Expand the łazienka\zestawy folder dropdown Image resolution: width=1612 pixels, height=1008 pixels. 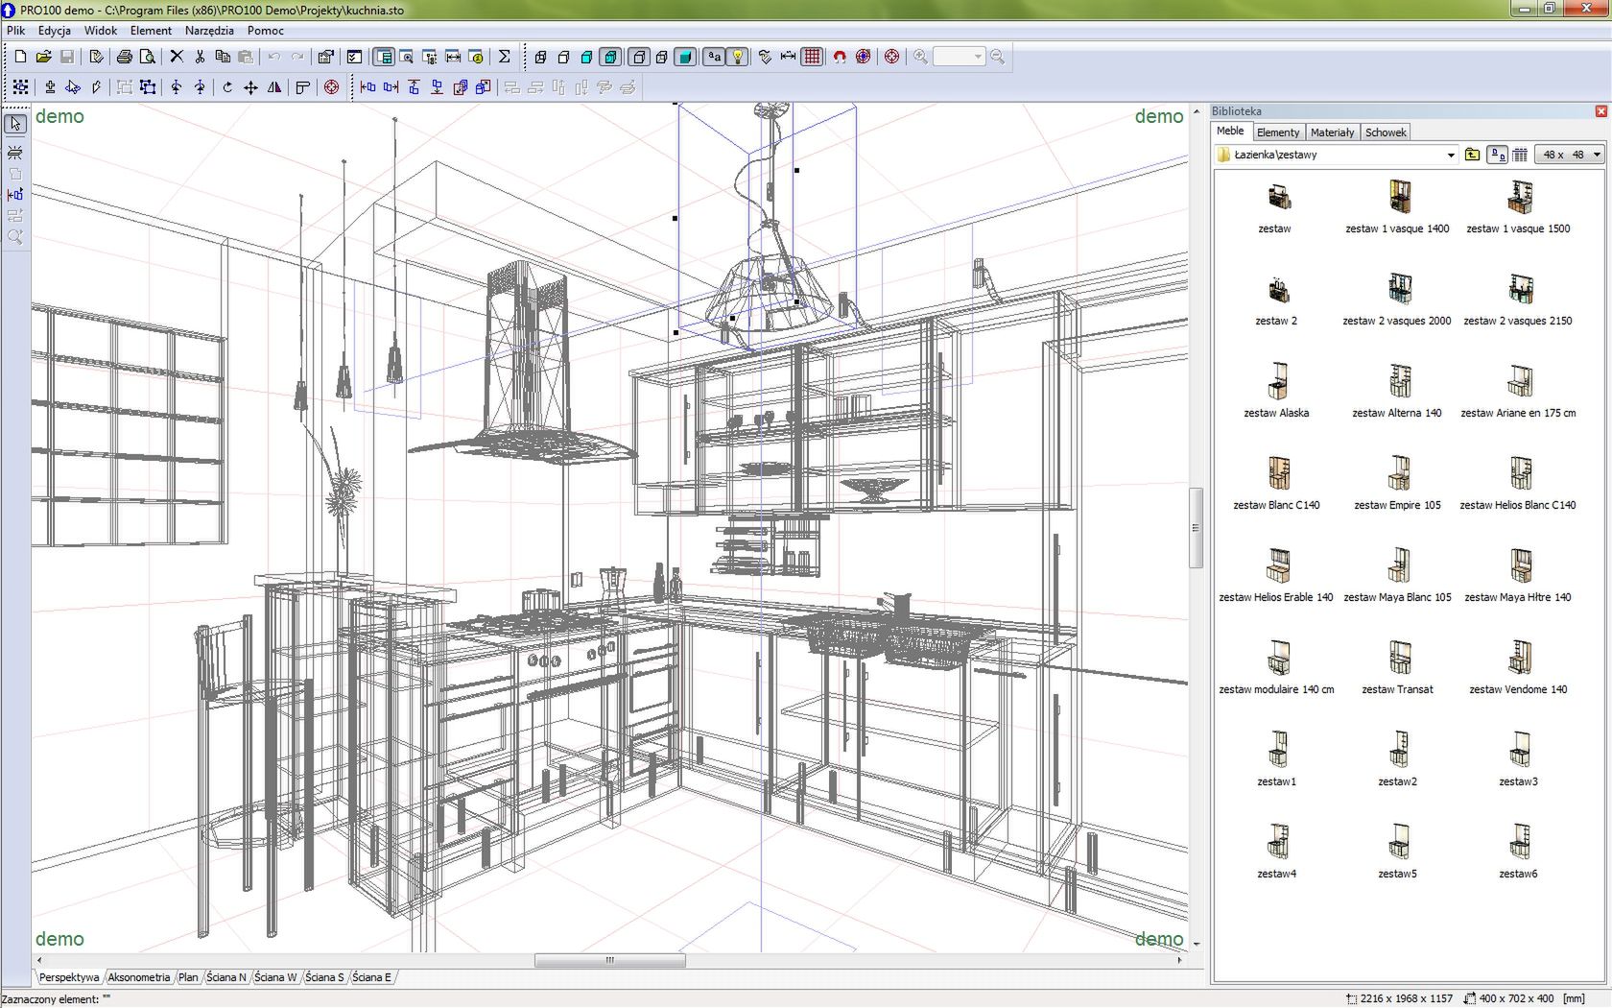pos(1450,155)
